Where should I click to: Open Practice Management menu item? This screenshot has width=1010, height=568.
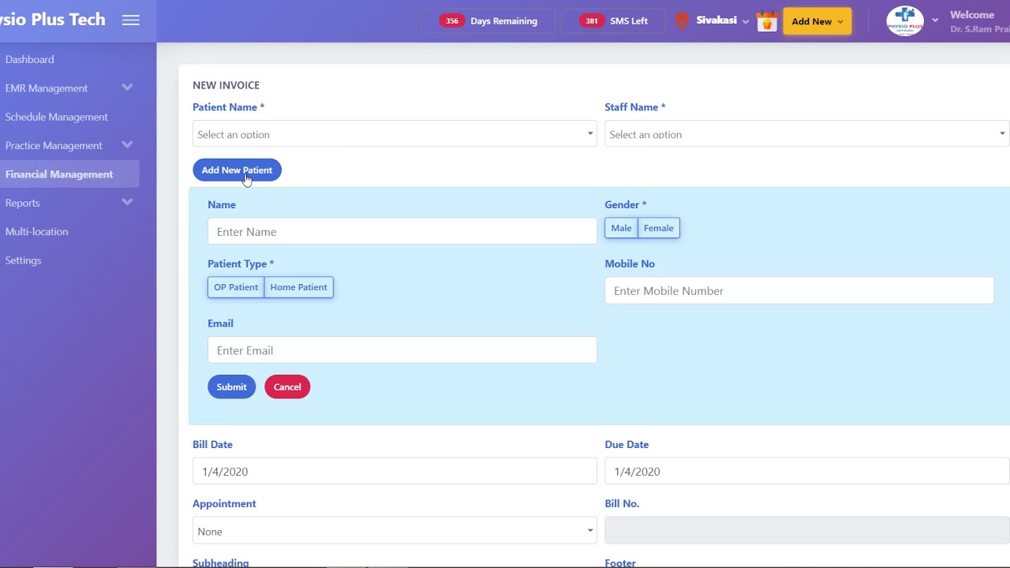pyautogui.click(x=54, y=145)
